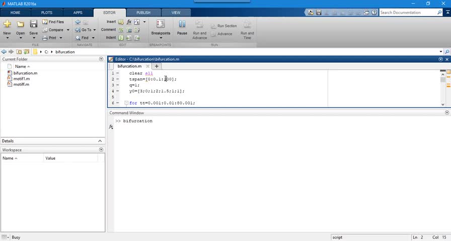This screenshot has height=241, width=451.
Task: Click the Compare files button
Action: [53, 30]
